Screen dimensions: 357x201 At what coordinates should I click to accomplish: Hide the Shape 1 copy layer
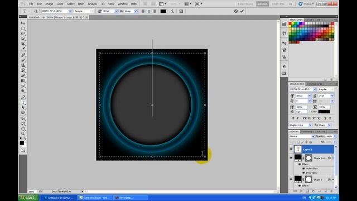[x=291, y=157]
